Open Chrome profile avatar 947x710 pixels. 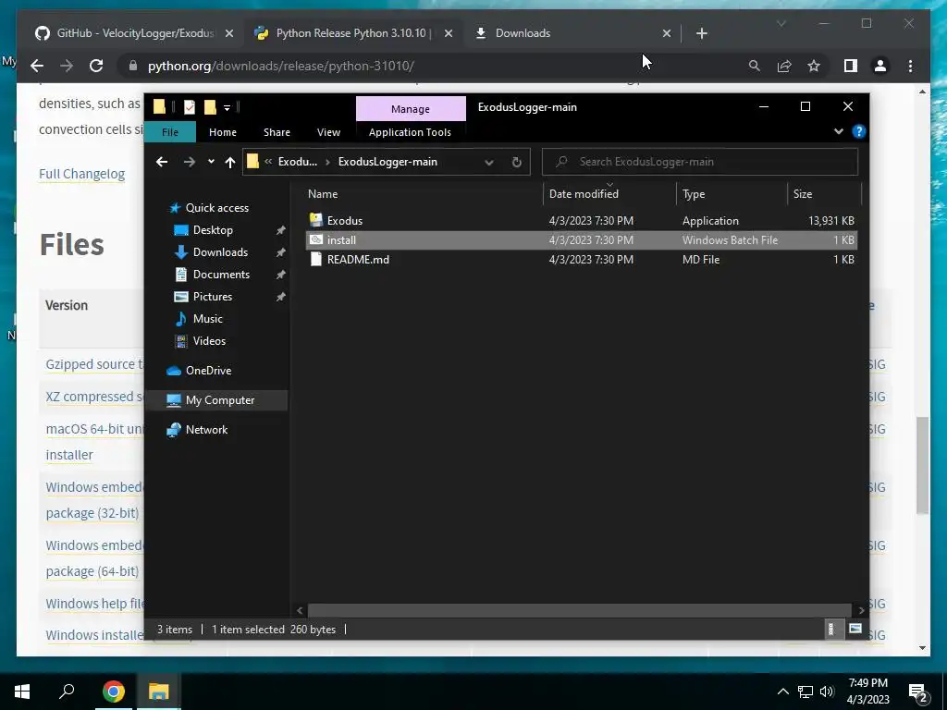coord(880,66)
